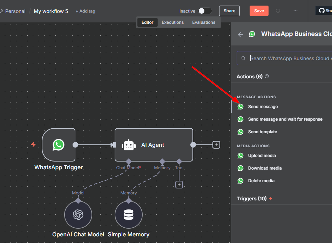Open the Personal project breadcrumb
332x243 pixels.
coord(15,11)
